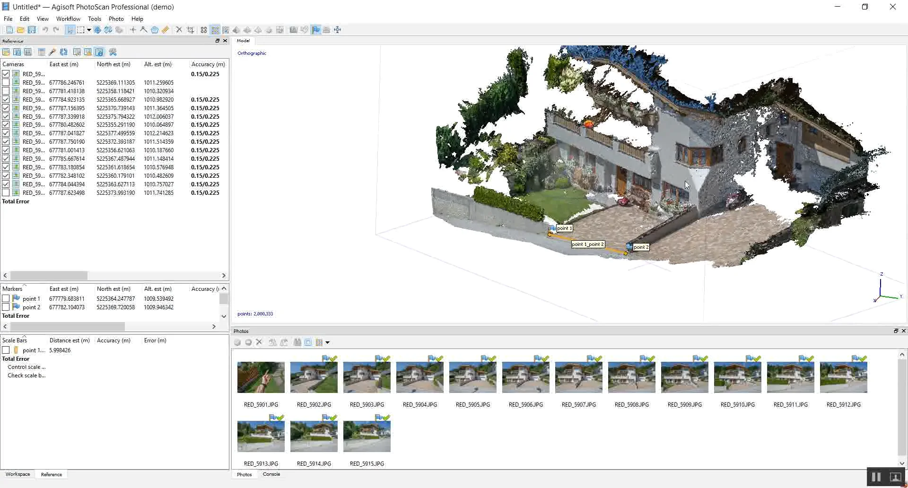Click the resize region crop icon

click(191, 30)
